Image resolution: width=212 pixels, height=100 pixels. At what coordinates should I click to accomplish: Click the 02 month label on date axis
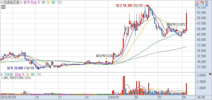pos(136,97)
